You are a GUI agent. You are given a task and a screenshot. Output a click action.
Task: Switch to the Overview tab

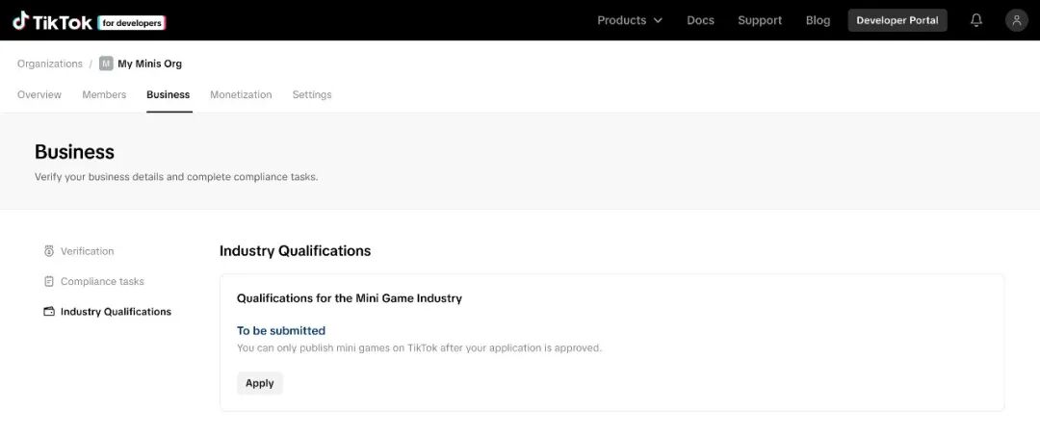click(x=39, y=94)
